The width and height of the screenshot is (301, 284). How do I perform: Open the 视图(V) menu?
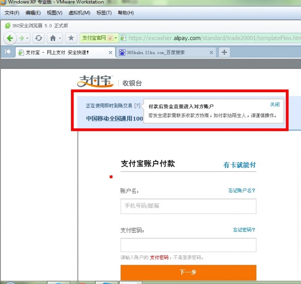coord(55,12)
